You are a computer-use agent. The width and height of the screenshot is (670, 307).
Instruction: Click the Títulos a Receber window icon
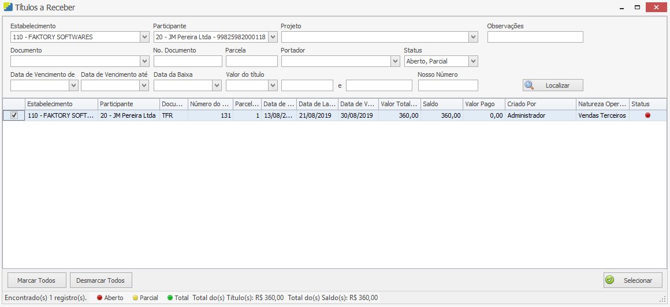pyautogui.click(x=7, y=8)
